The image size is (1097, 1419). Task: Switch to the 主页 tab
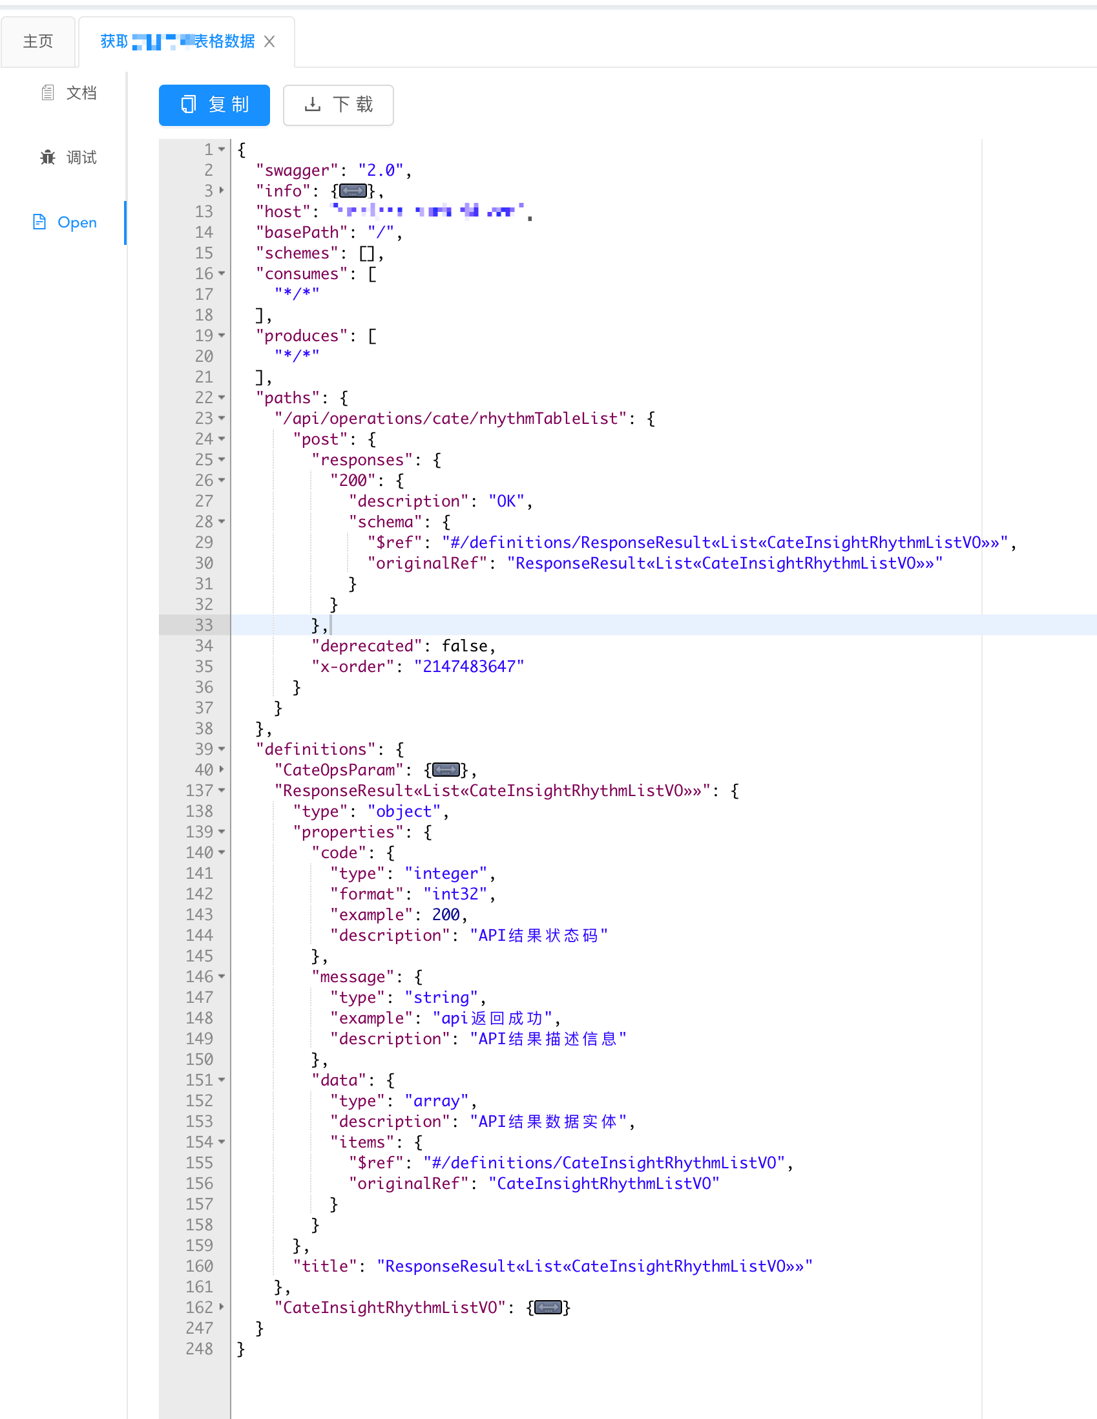[x=38, y=41]
